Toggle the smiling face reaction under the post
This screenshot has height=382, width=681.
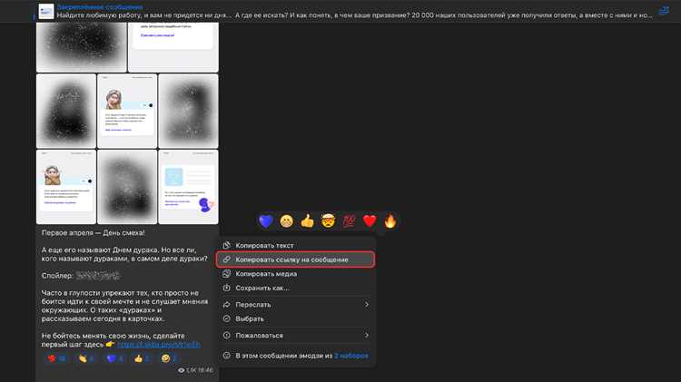(x=169, y=358)
